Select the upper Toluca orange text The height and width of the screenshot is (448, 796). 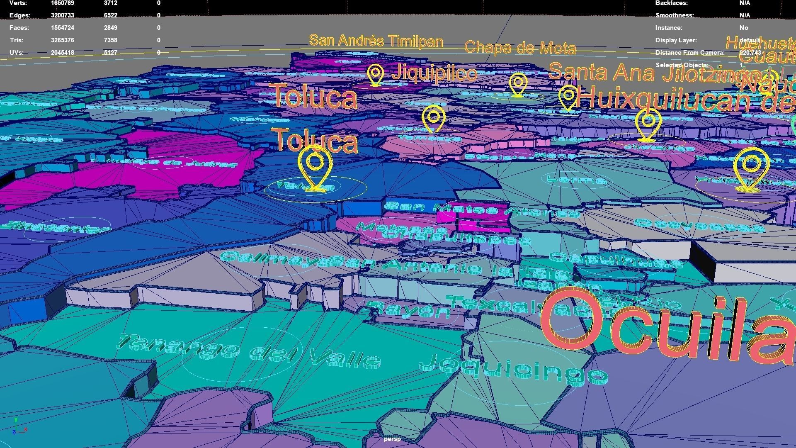[x=313, y=97]
